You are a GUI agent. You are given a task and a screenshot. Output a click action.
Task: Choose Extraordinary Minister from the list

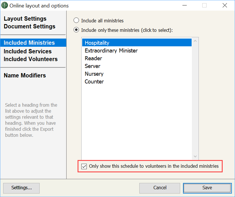point(111,50)
